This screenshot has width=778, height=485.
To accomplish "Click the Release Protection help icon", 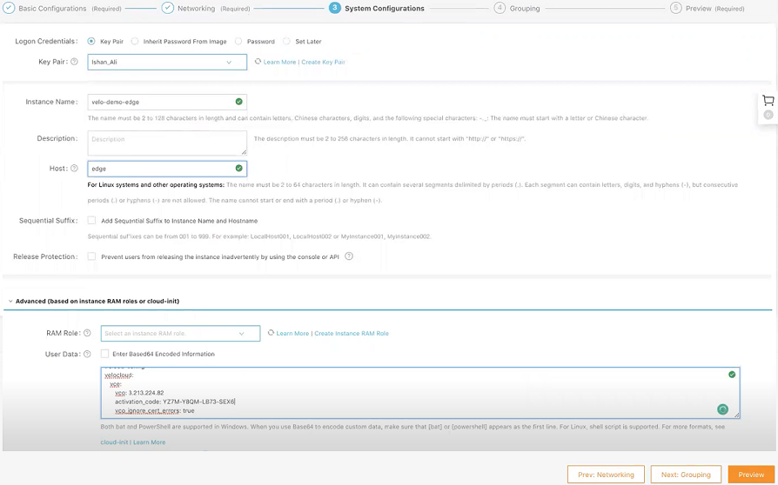I will (x=349, y=256).
